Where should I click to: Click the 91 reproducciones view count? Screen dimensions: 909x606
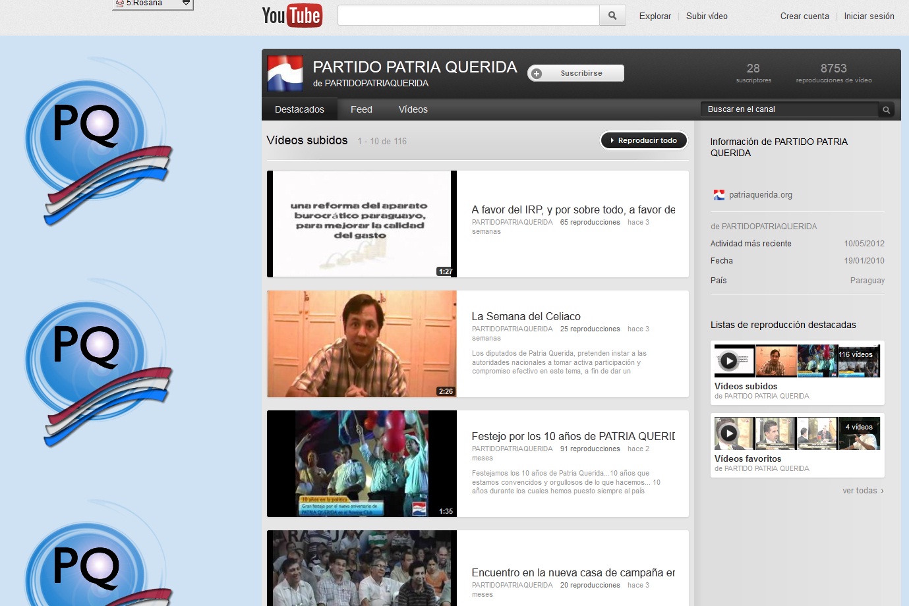[590, 449]
